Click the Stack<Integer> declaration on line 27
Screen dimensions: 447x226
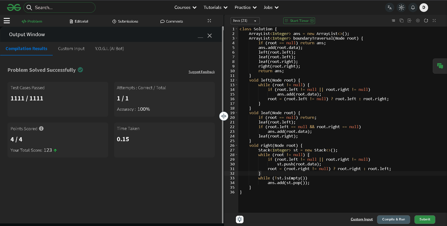tap(298, 150)
